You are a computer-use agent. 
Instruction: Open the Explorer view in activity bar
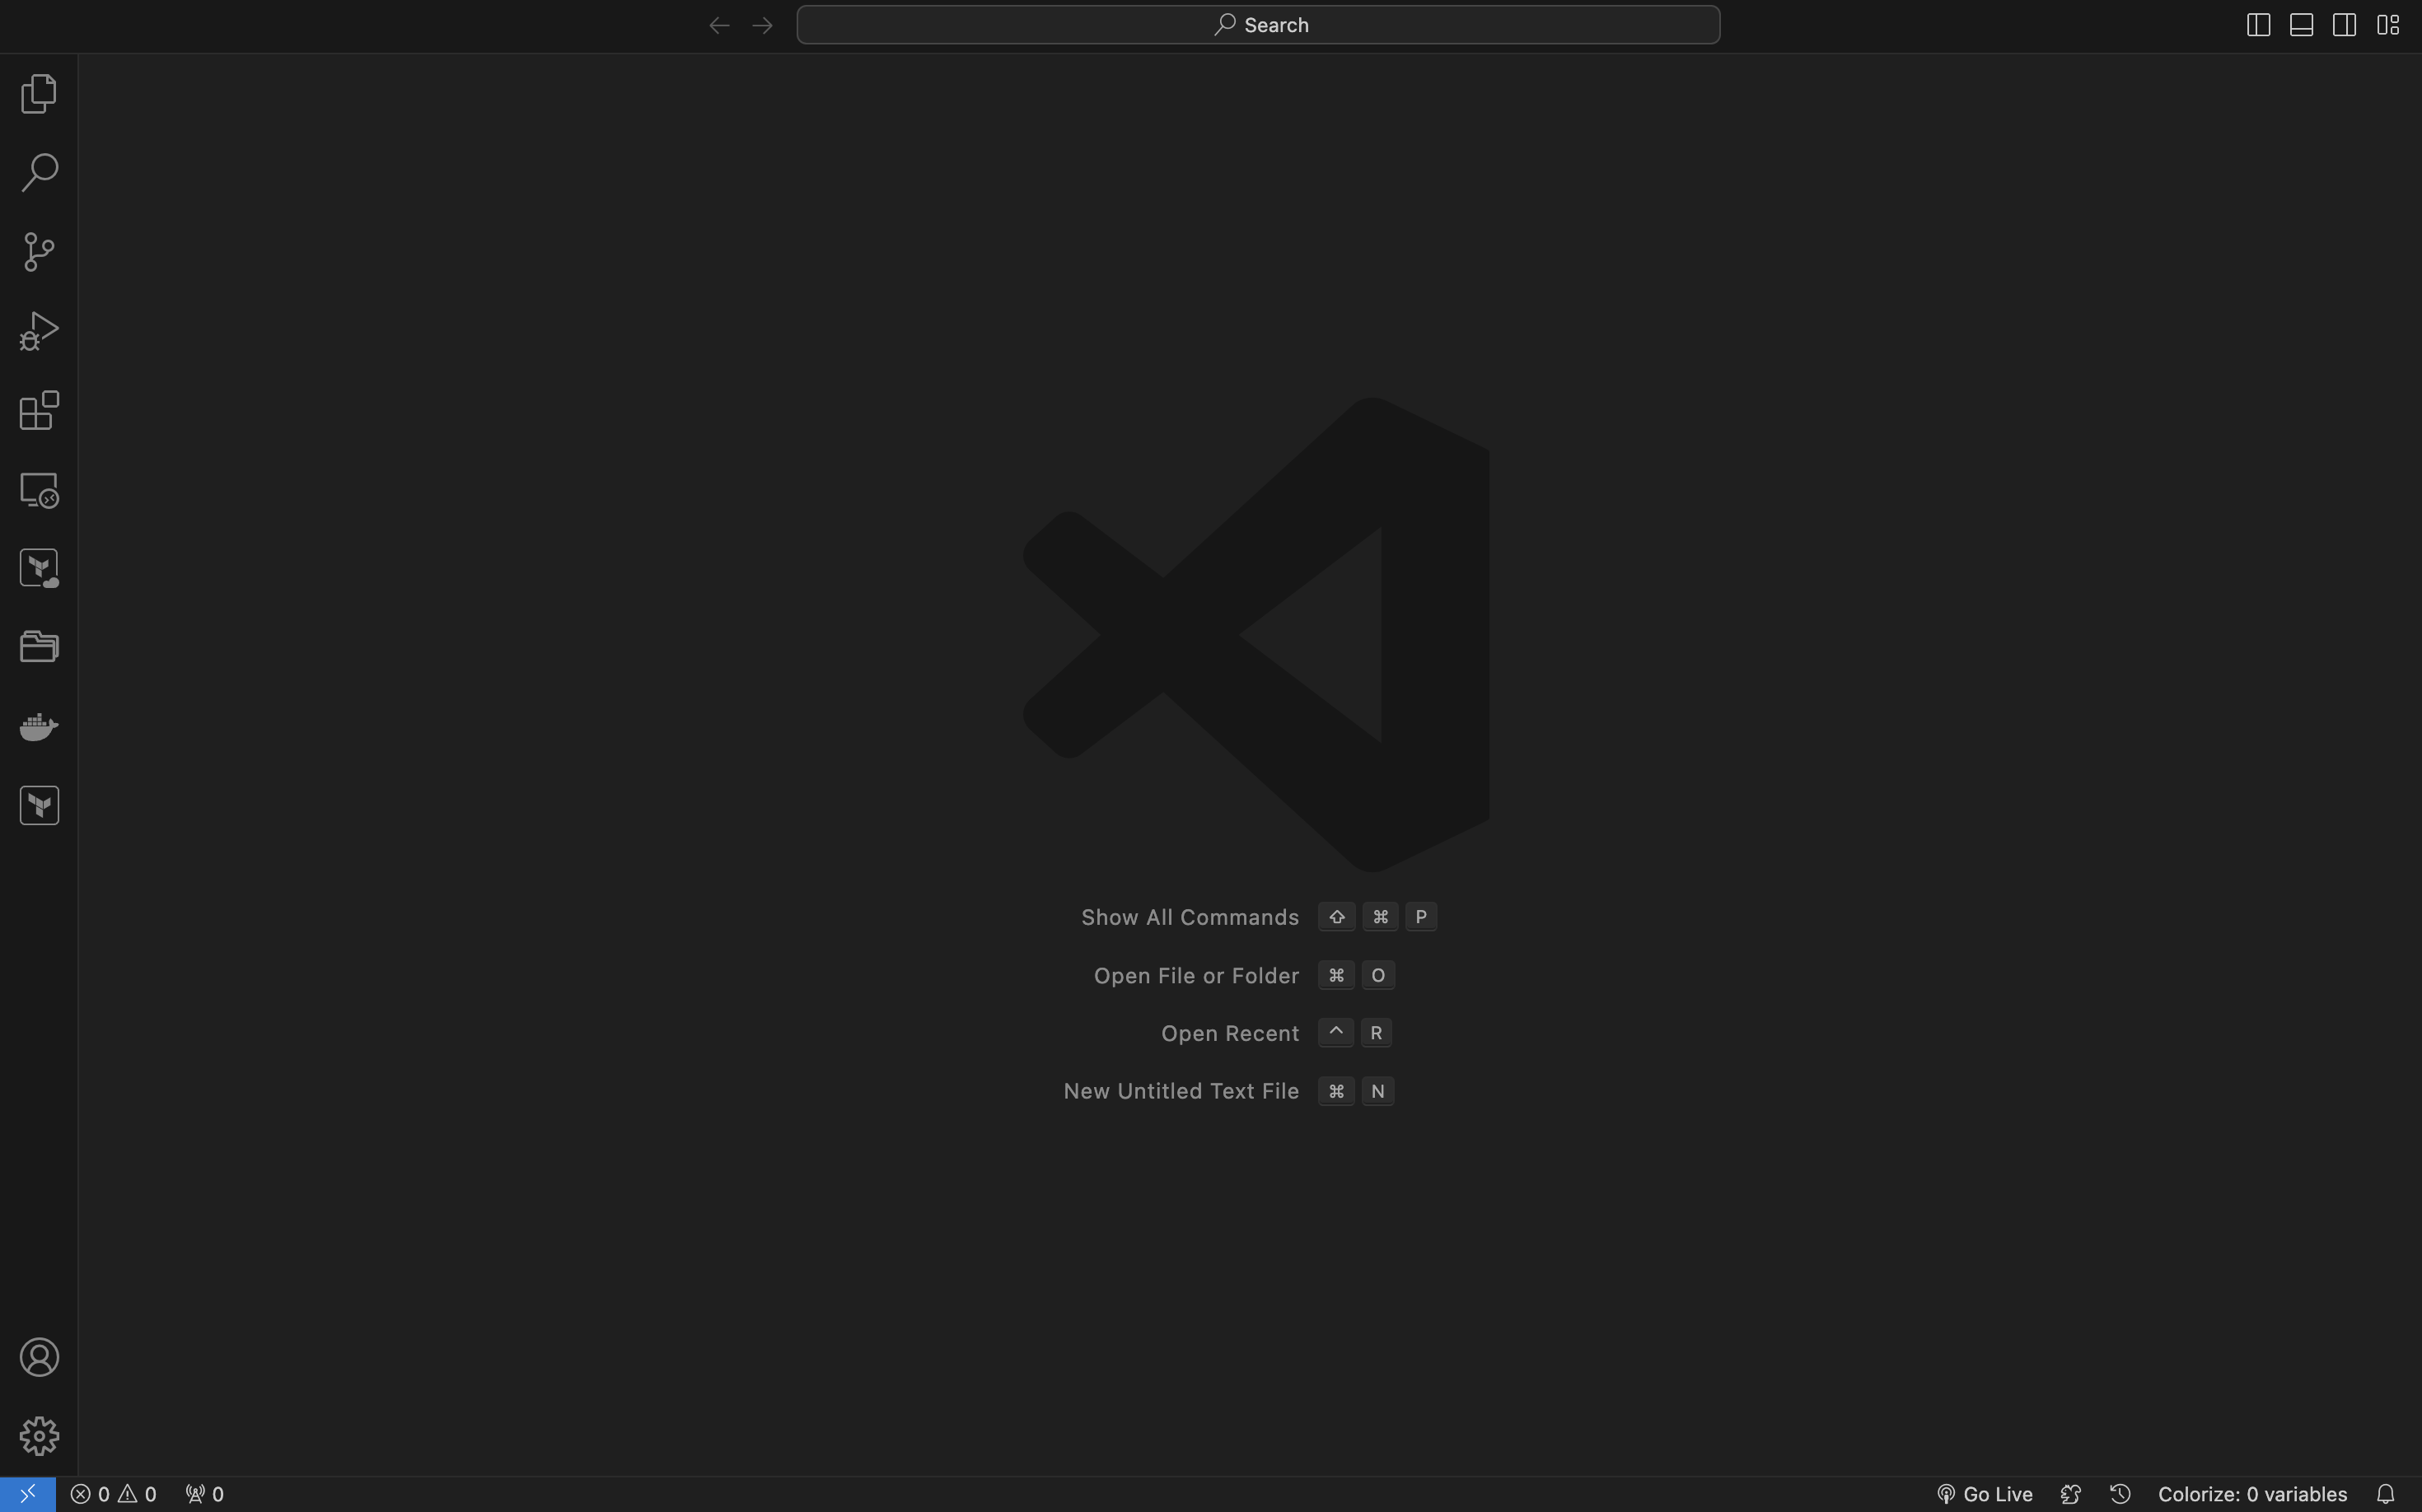39,94
